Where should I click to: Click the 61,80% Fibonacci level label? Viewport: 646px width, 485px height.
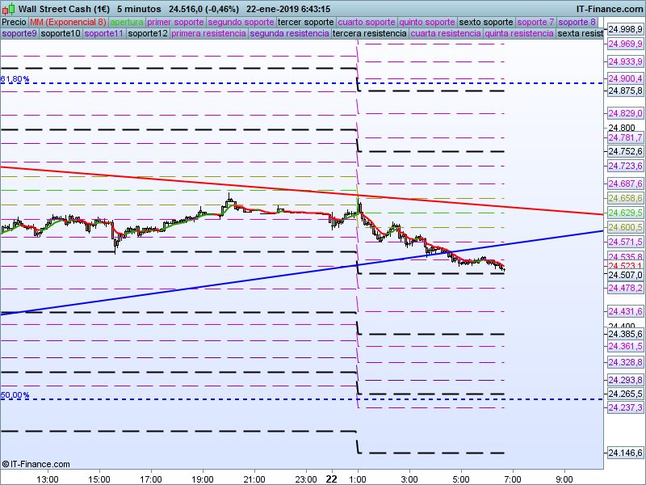coord(15,78)
